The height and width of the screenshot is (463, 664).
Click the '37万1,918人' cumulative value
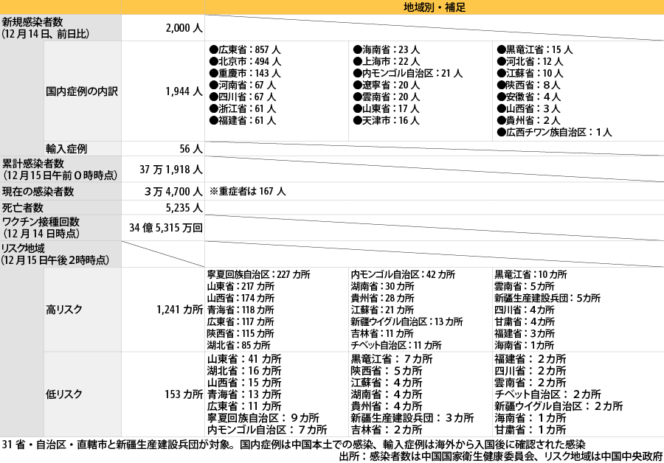click(x=171, y=170)
